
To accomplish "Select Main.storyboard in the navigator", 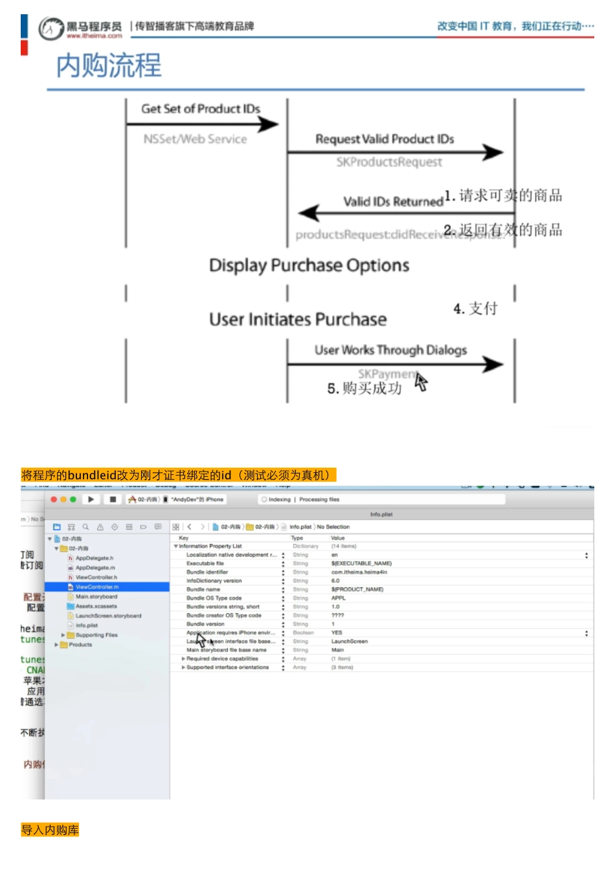I will coord(96,597).
